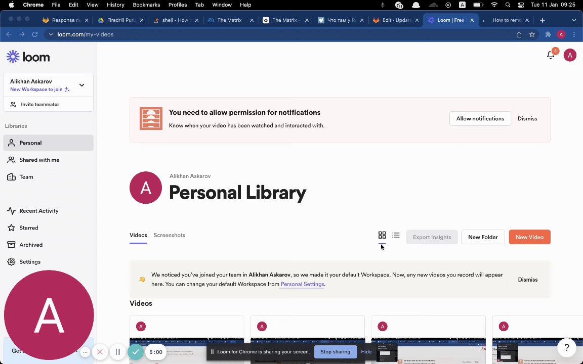Click the site info icon in address bar
583x364 pixels.
(51, 34)
